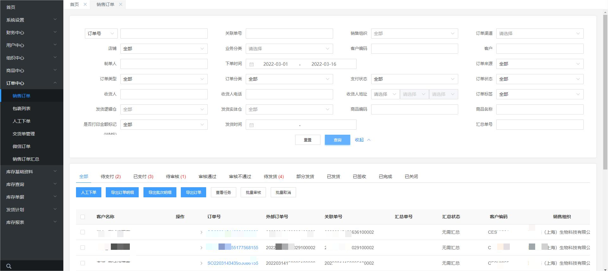
Task: Open the 订单号 search type dropdown
Action: coord(101,34)
